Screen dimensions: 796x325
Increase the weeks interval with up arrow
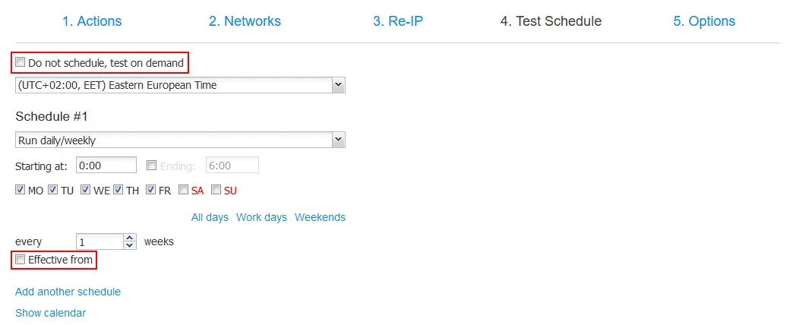(129, 238)
